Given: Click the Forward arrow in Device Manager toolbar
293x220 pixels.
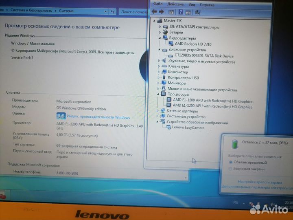Looking at the screenshot, I should pyautogui.click(x=161, y=12).
